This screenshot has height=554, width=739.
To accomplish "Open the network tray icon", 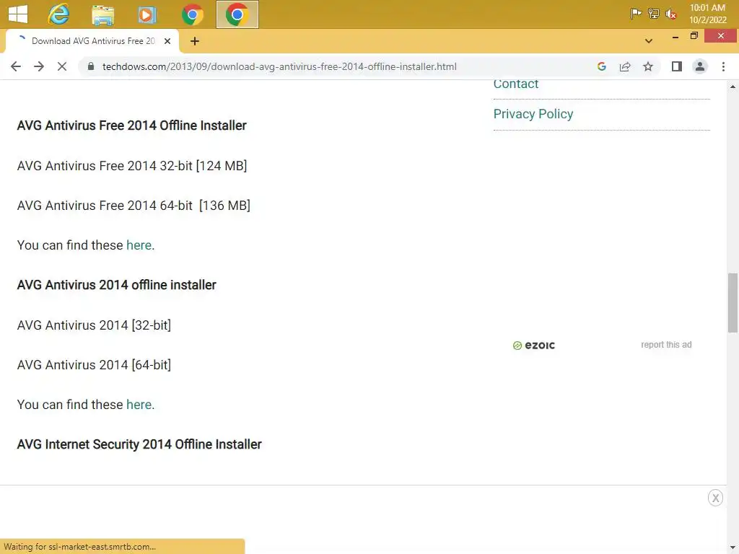I will [653, 14].
